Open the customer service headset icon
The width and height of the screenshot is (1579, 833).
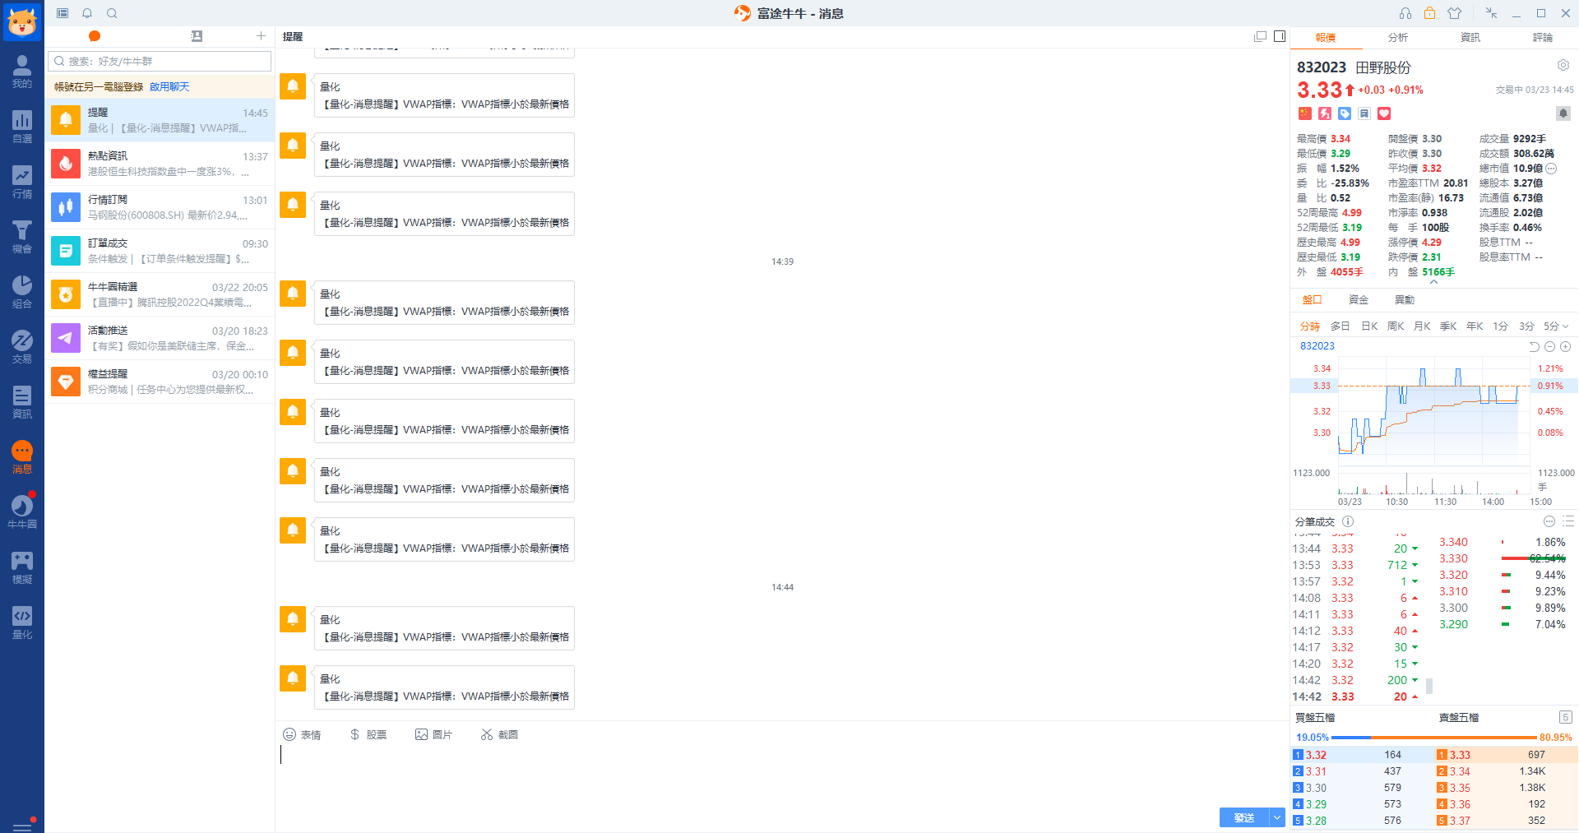point(1405,13)
